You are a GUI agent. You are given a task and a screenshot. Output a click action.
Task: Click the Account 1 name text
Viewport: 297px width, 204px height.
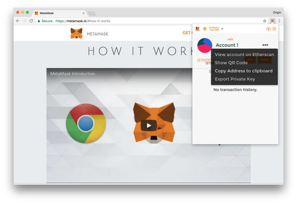click(x=227, y=45)
